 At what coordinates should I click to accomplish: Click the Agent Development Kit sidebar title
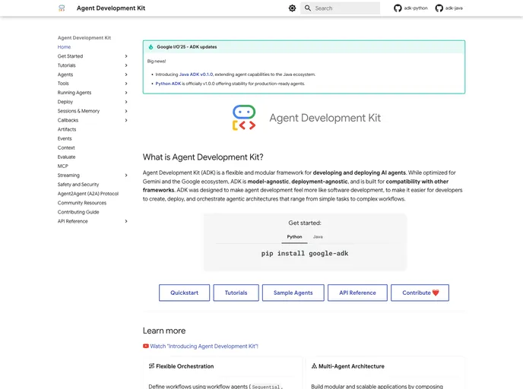pos(84,38)
